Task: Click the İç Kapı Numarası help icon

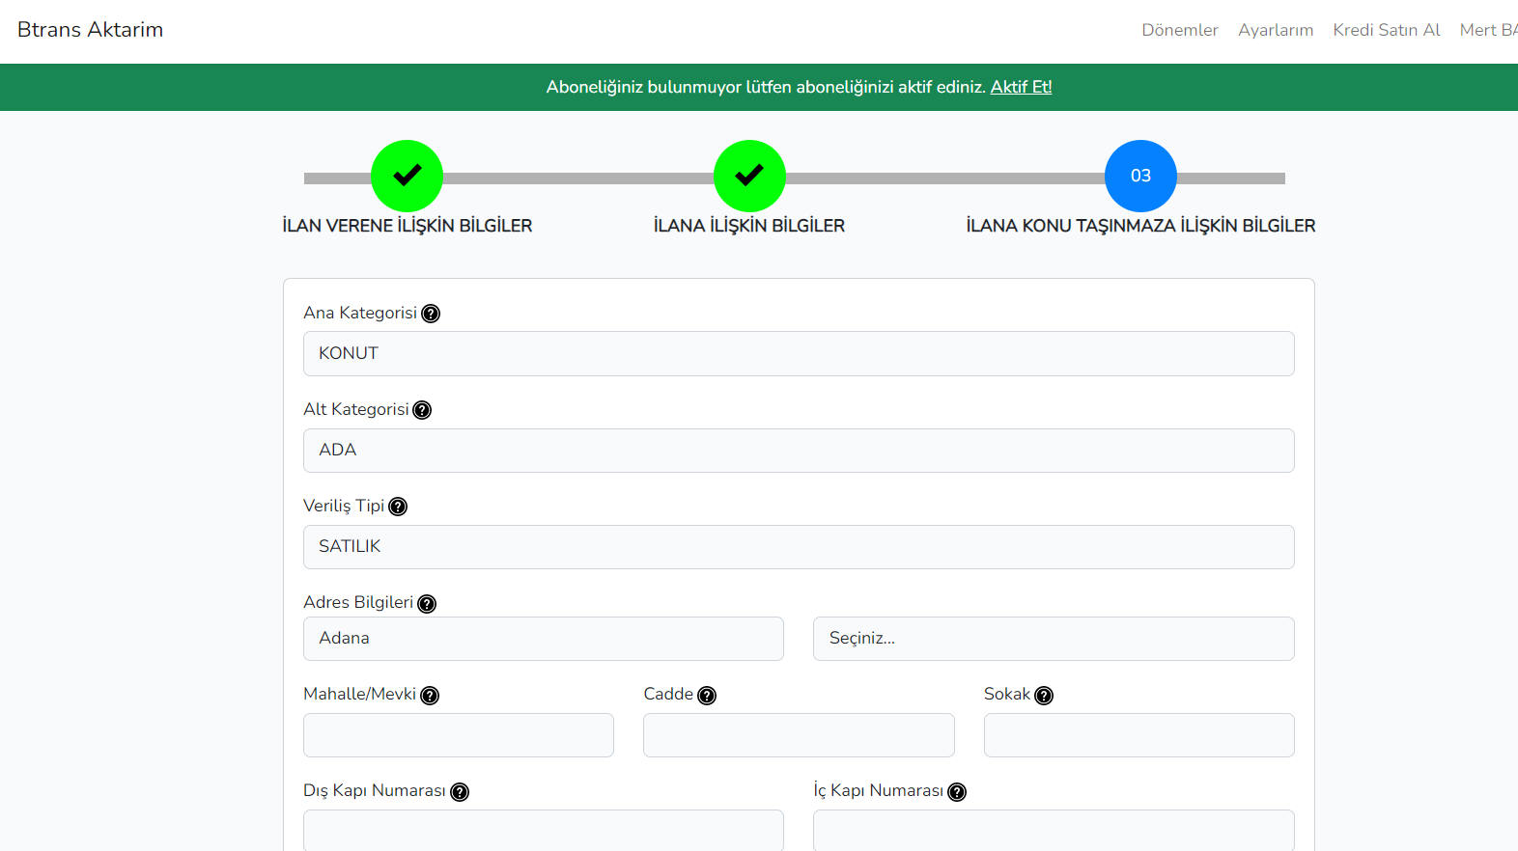Action: click(x=957, y=792)
